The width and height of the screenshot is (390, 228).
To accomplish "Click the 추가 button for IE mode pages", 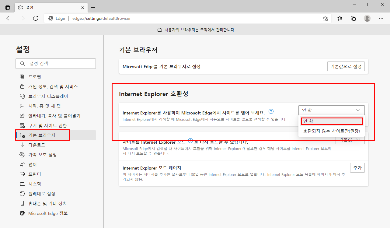I will point(357,168).
